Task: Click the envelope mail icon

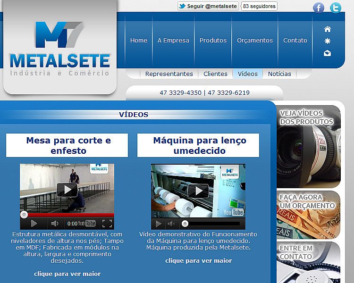Action: coord(328,53)
